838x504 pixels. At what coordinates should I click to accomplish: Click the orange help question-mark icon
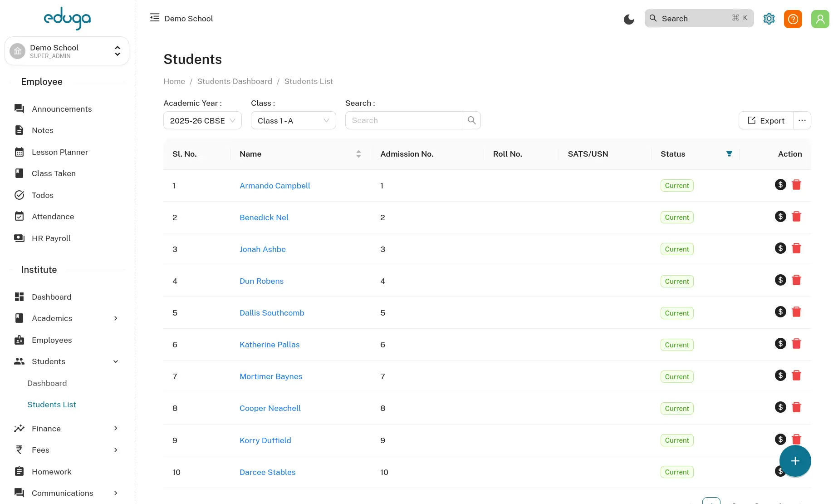(x=793, y=19)
